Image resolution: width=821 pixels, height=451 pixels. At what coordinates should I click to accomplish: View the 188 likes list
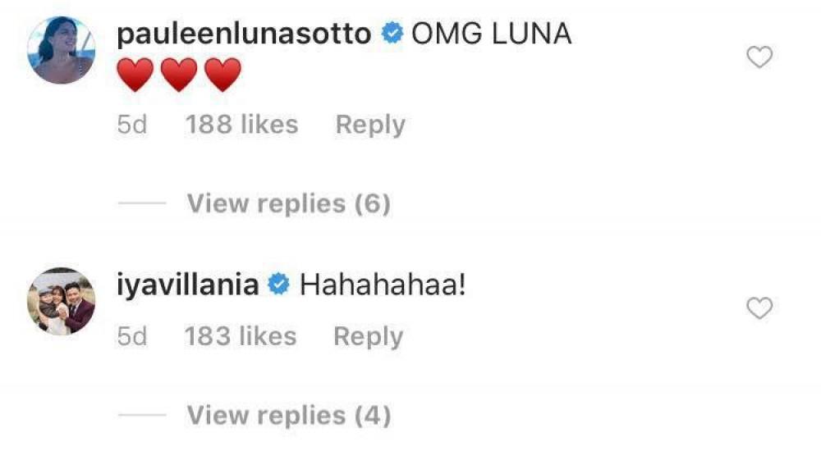point(241,125)
